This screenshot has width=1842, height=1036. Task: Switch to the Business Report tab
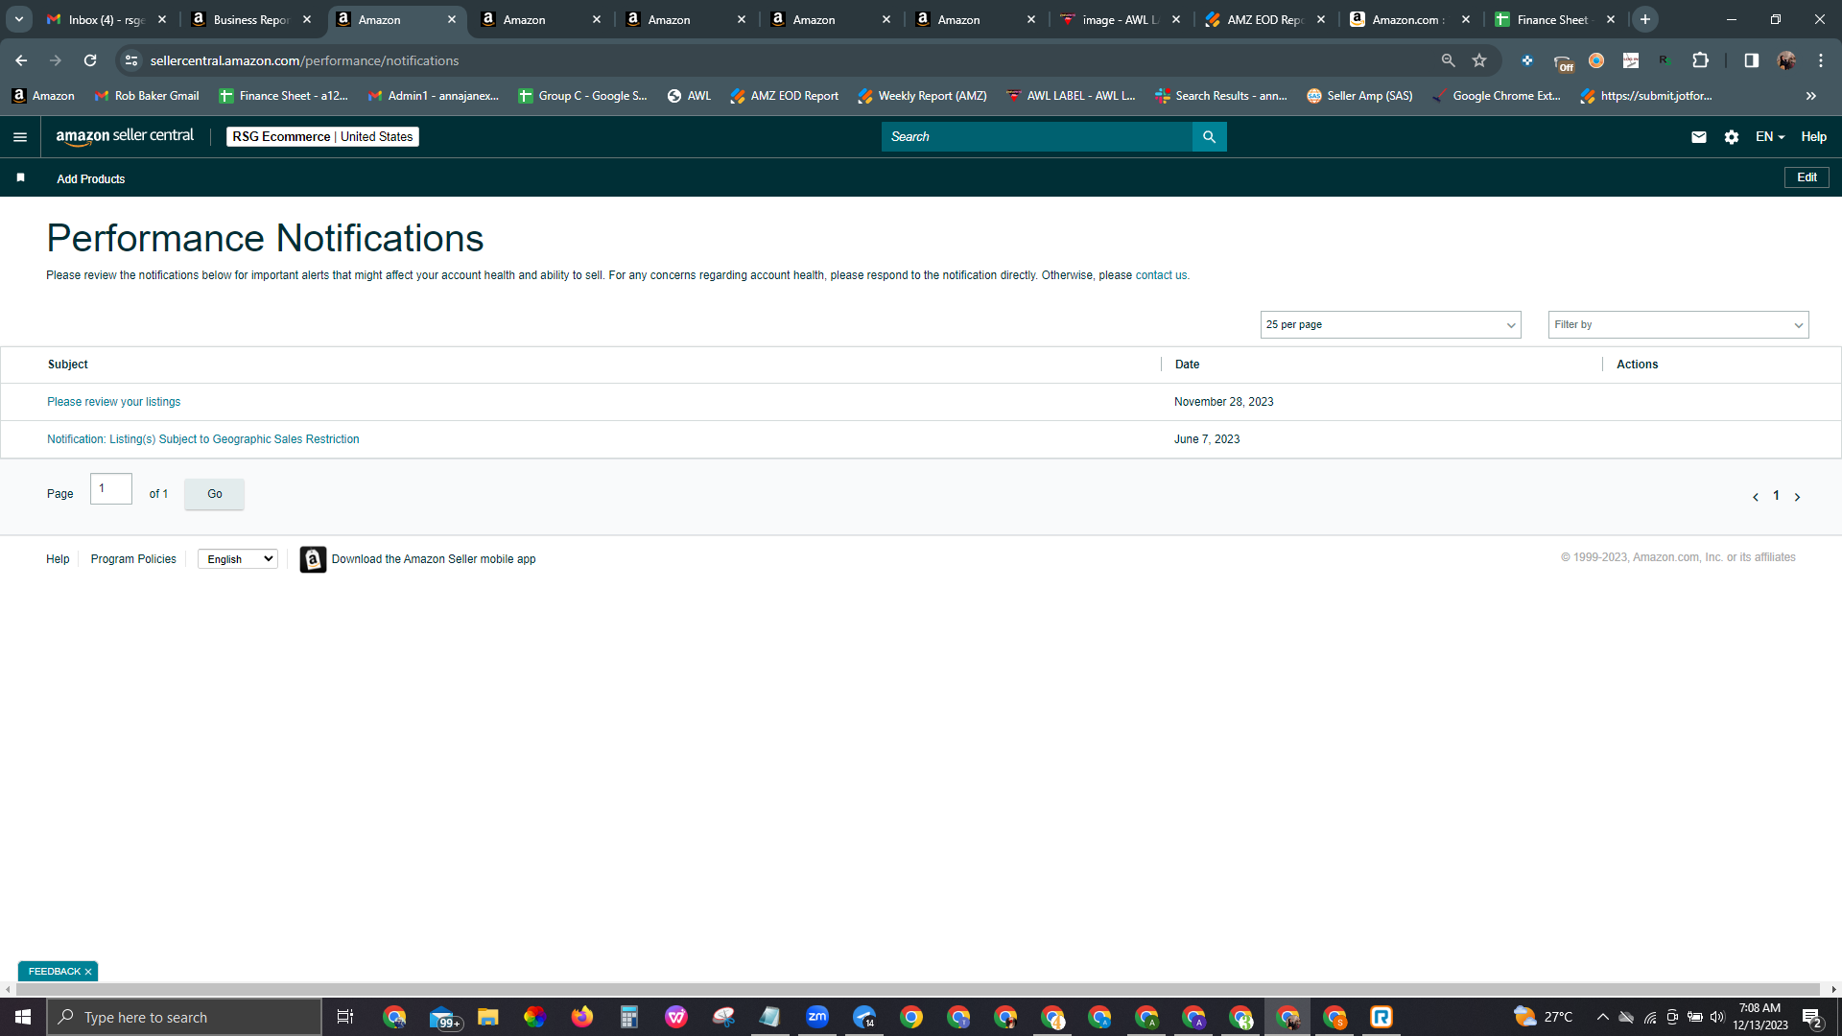pos(251,19)
